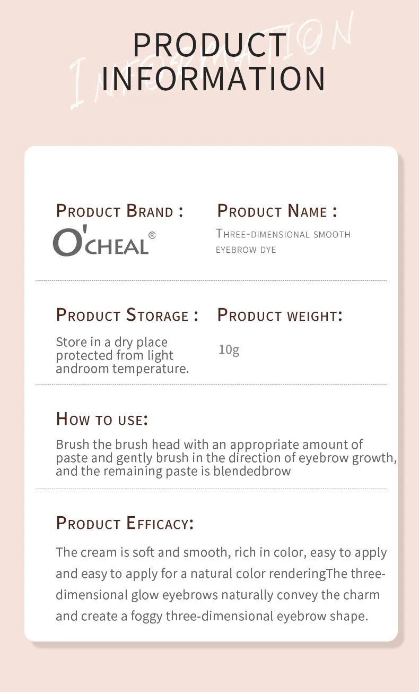Click the registered trademark symbol by O'CHEAL
Viewport: 419px width, 692px height.
coord(152,235)
